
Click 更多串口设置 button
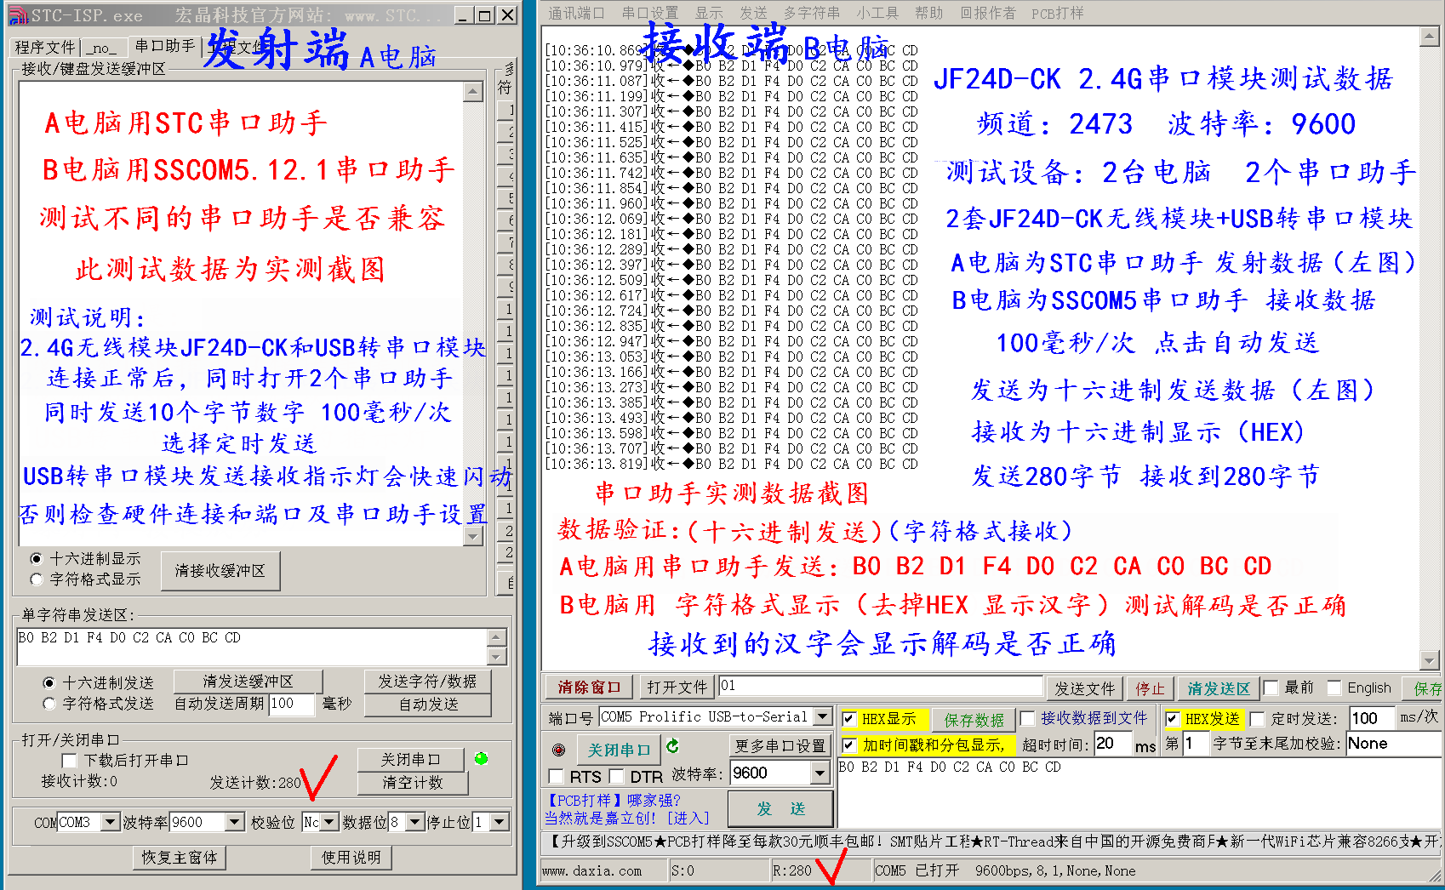coord(780,745)
